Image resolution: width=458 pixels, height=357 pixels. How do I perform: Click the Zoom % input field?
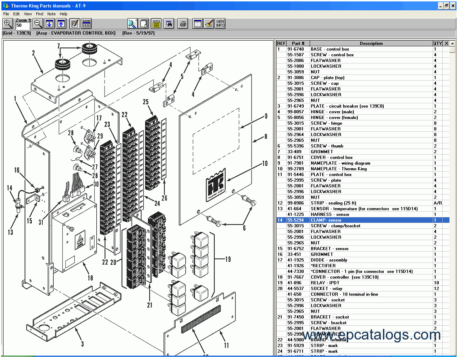pos(23,25)
